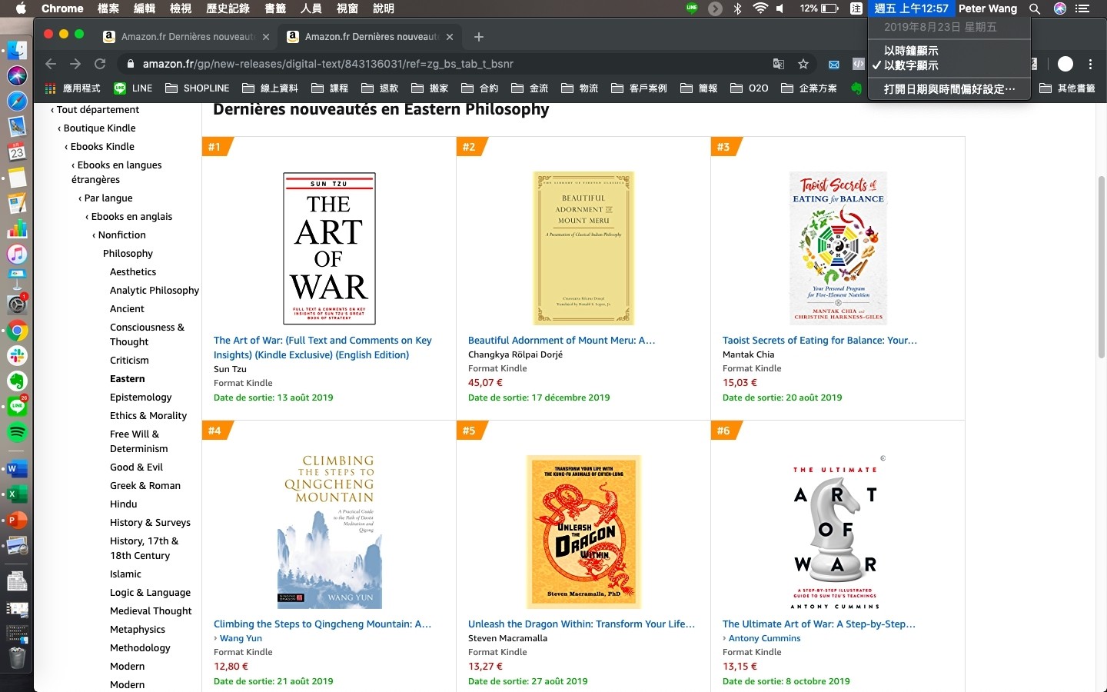Open the LINE app in the Dock
1107x692 pixels.
17,407
